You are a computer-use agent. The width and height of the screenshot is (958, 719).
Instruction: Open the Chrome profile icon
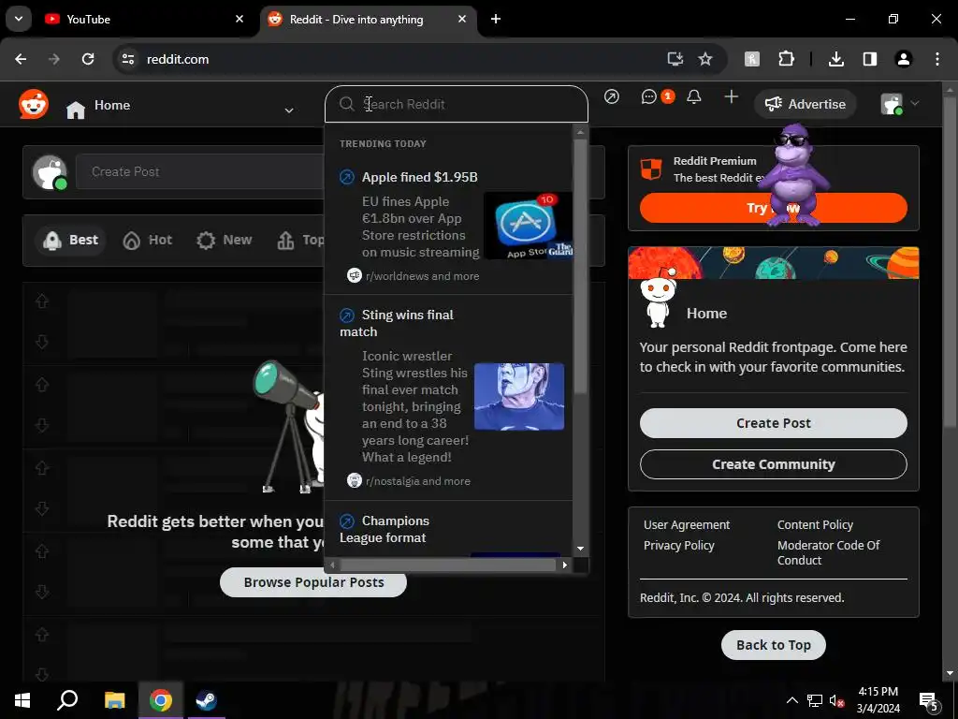click(x=904, y=59)
